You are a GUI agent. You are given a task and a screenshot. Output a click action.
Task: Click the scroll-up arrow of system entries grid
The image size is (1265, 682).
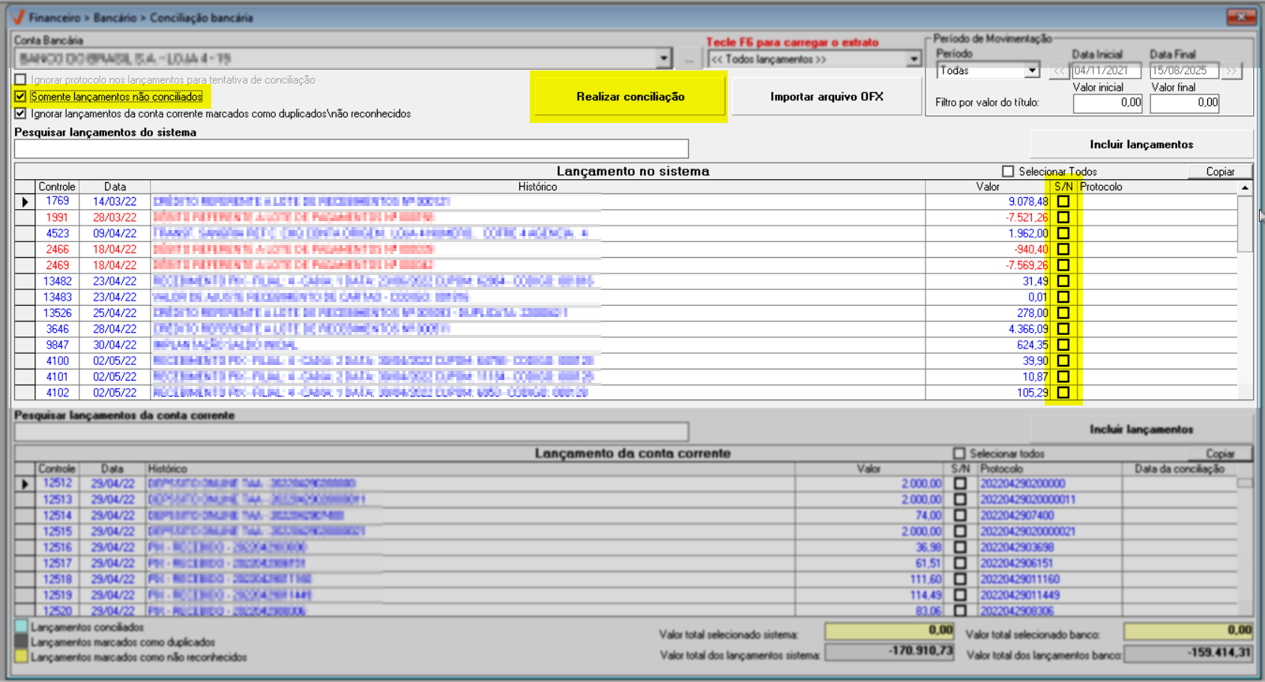(x=1245, y=187)
